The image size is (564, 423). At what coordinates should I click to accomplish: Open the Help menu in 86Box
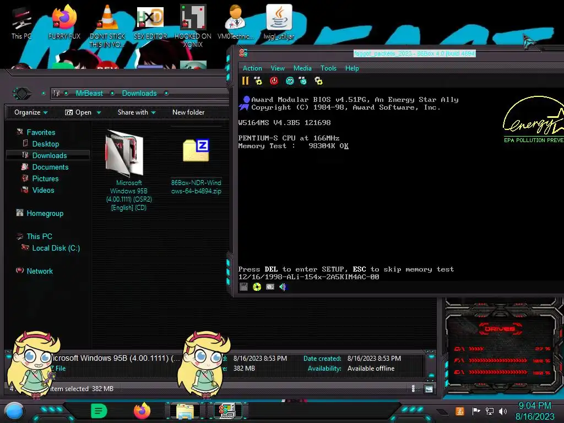[352, 68]
